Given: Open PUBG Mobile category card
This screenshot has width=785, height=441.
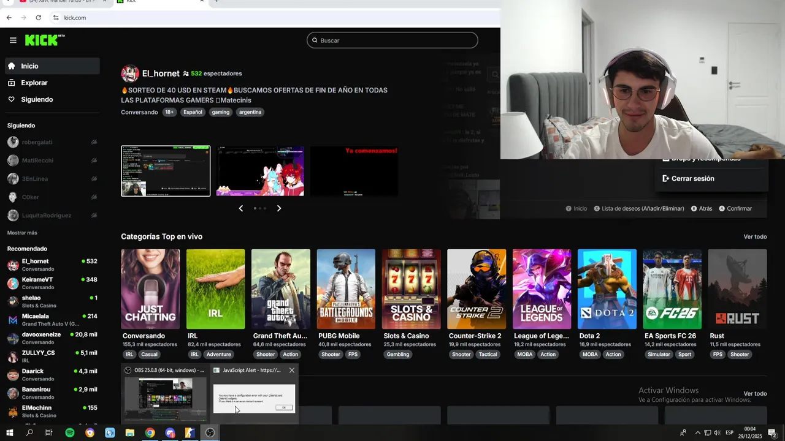Looking at the screenshot, I should tap(346, 289).
